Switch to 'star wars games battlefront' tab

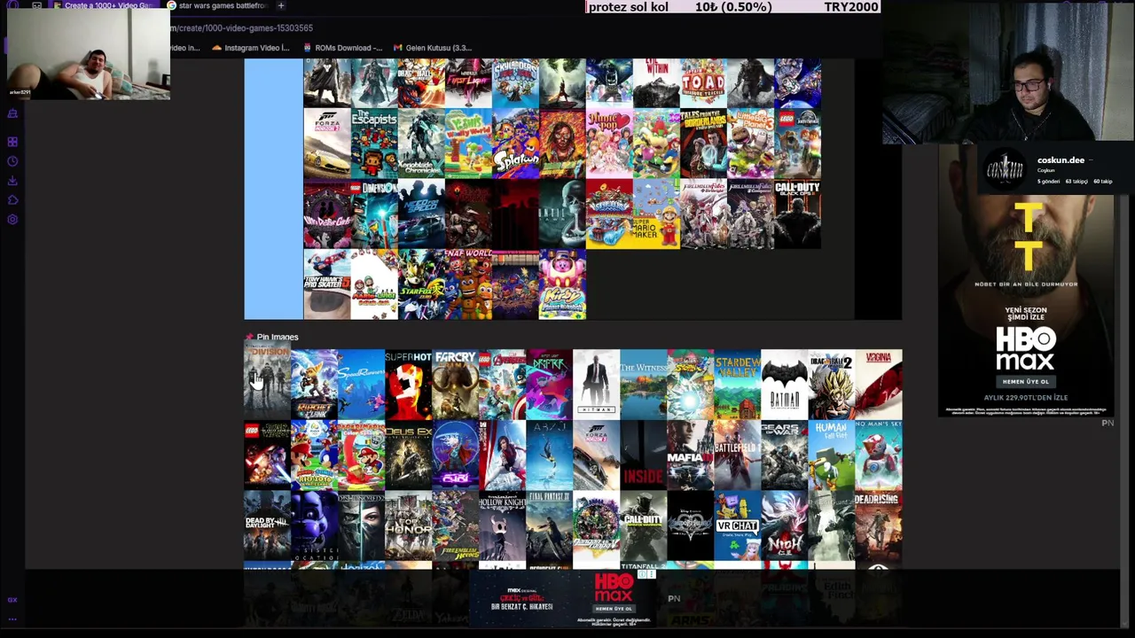[x=217, y=5]
